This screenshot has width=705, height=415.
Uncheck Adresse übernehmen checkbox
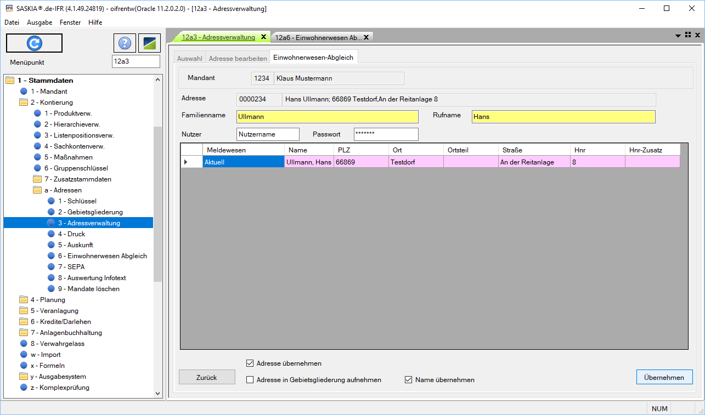click(250, 363)
